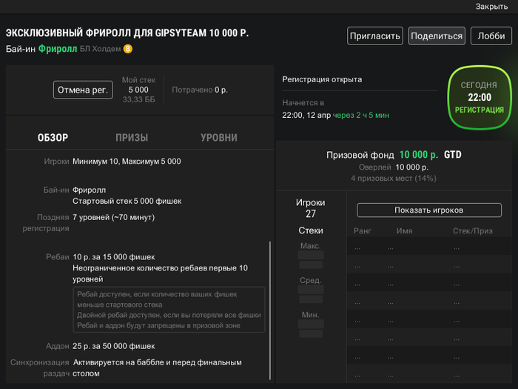Click the Макс. stack label
Image resolution: width=518 pixels, height=389 pixels.
pos(311,246)
